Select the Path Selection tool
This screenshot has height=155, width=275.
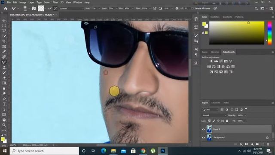point(4,109)
